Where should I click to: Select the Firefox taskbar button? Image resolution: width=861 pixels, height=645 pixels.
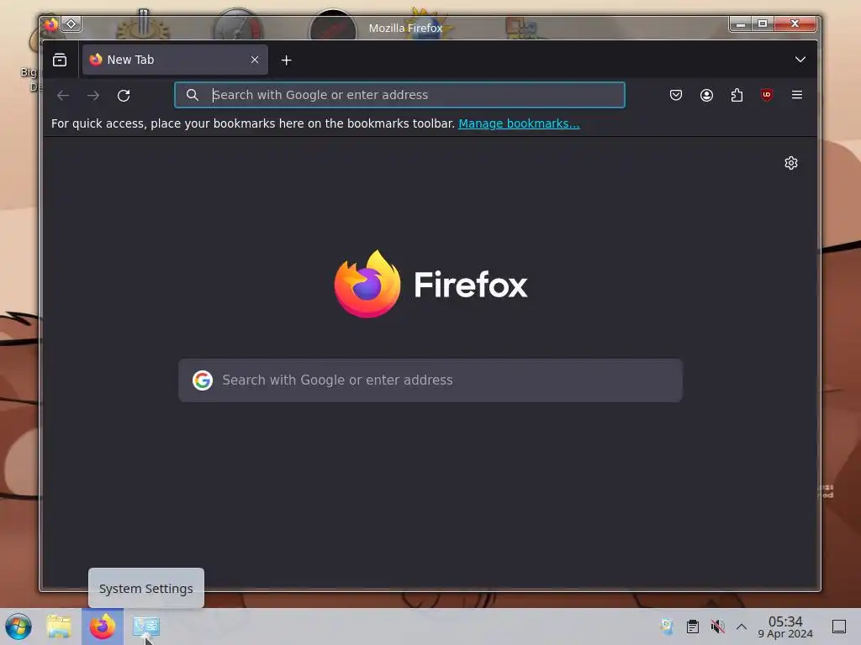pos(103,627)
